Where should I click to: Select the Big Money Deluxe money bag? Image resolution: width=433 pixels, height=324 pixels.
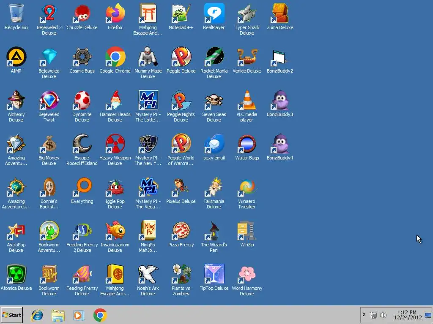[49, 143]
